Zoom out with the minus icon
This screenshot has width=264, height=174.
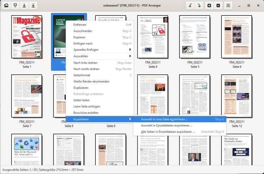219,6
